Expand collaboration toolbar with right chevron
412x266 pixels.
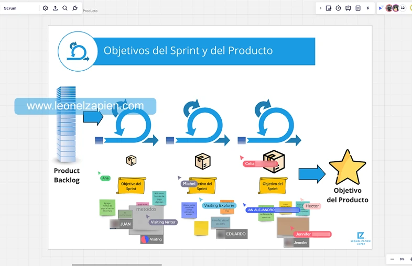pos(320,8)
